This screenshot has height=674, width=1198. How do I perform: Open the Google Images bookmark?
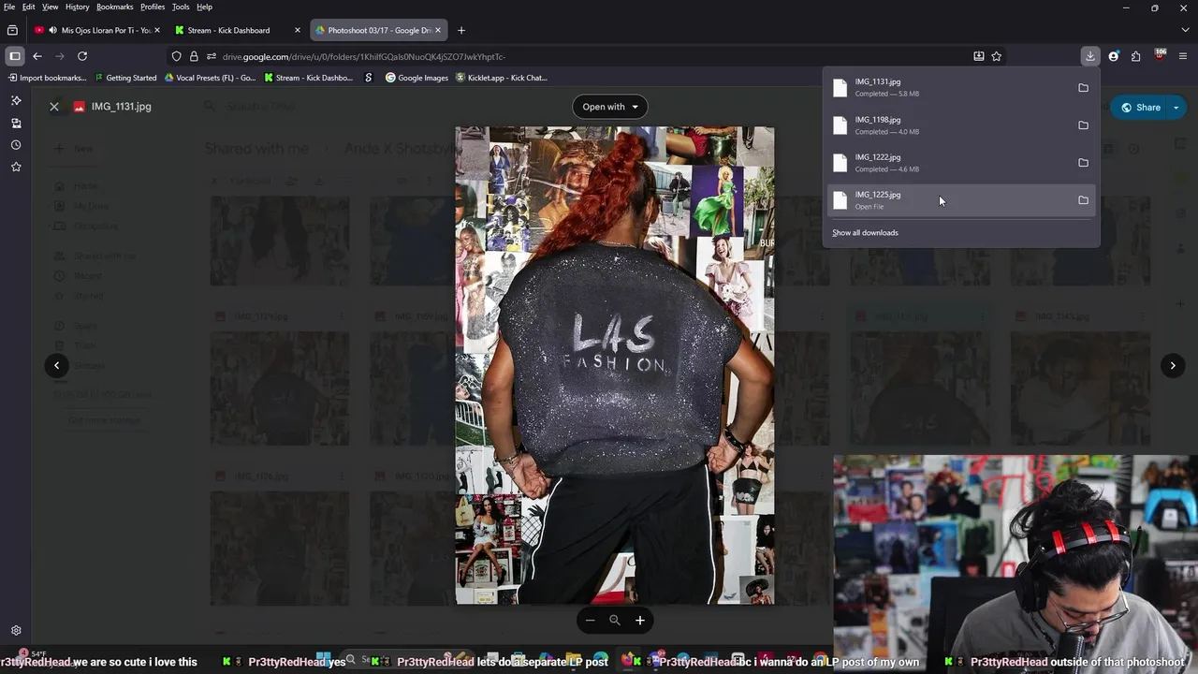click(x=417, y=78)
